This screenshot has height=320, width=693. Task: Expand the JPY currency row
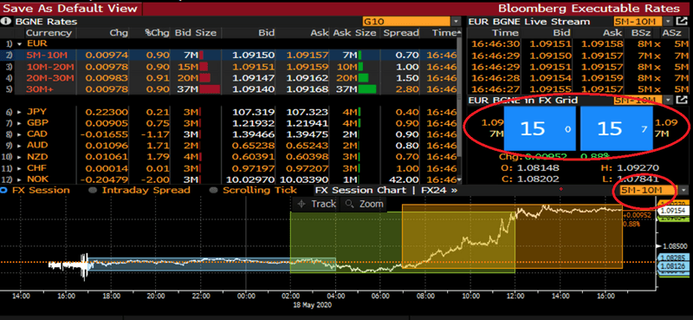[x=19, y=112]
